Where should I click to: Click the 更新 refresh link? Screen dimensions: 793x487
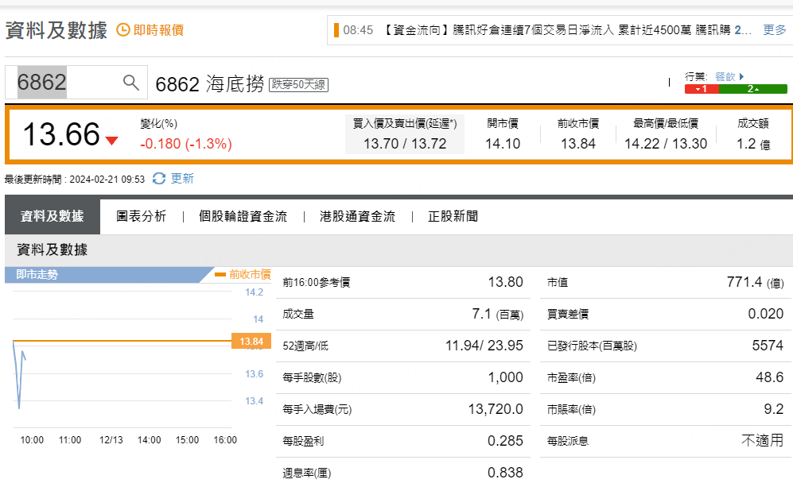pos(182,178)
